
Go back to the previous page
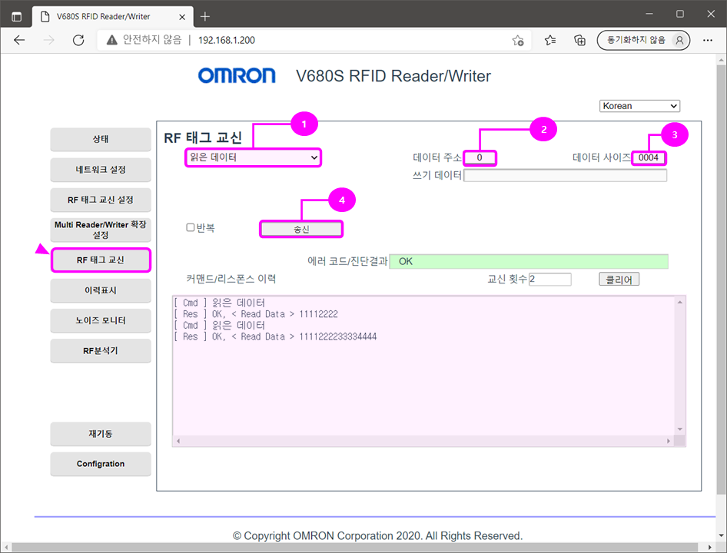click(x=19, y=41)
